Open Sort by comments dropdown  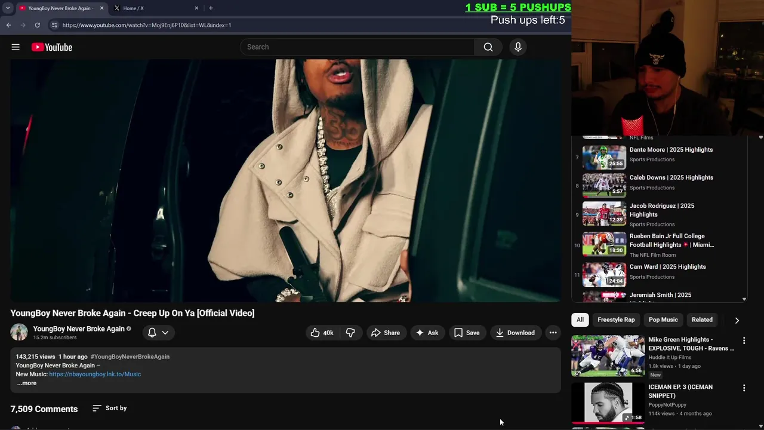click(x=110, y=408)
